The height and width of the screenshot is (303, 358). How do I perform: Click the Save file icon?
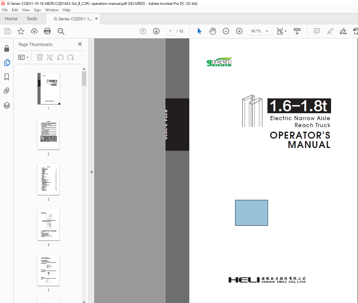click(x=8, y=31)
